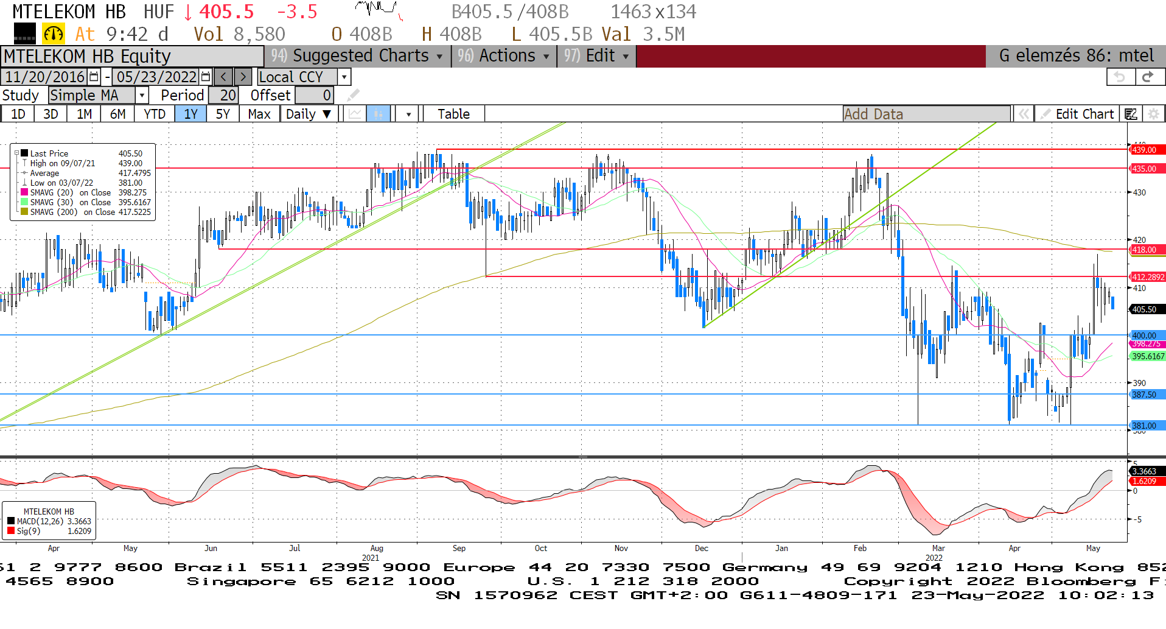This screenshot has height=629, width=1166.
Task: Click the 418.00 red price level label
Action: pos(1147,250)
